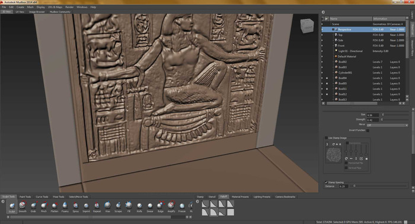Screen dimensions: 415x224
Task: Open the Camera Bookmarks tab
Action: pos(285,197)
